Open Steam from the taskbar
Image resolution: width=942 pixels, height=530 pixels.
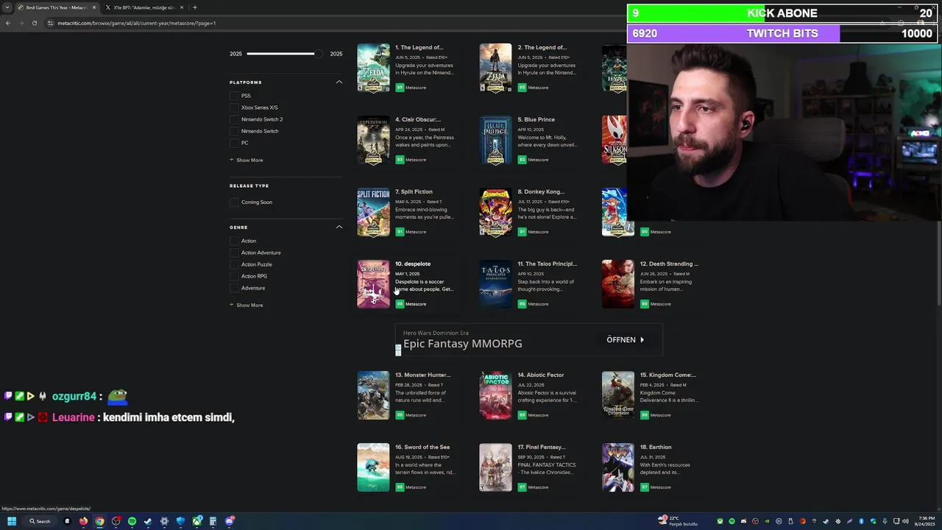[148, 521]
